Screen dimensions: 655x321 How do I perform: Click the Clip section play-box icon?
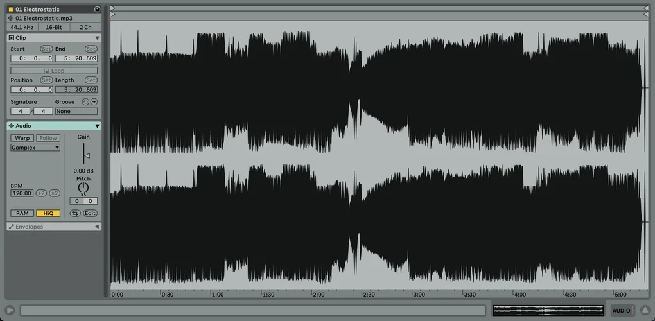point(12,38)
